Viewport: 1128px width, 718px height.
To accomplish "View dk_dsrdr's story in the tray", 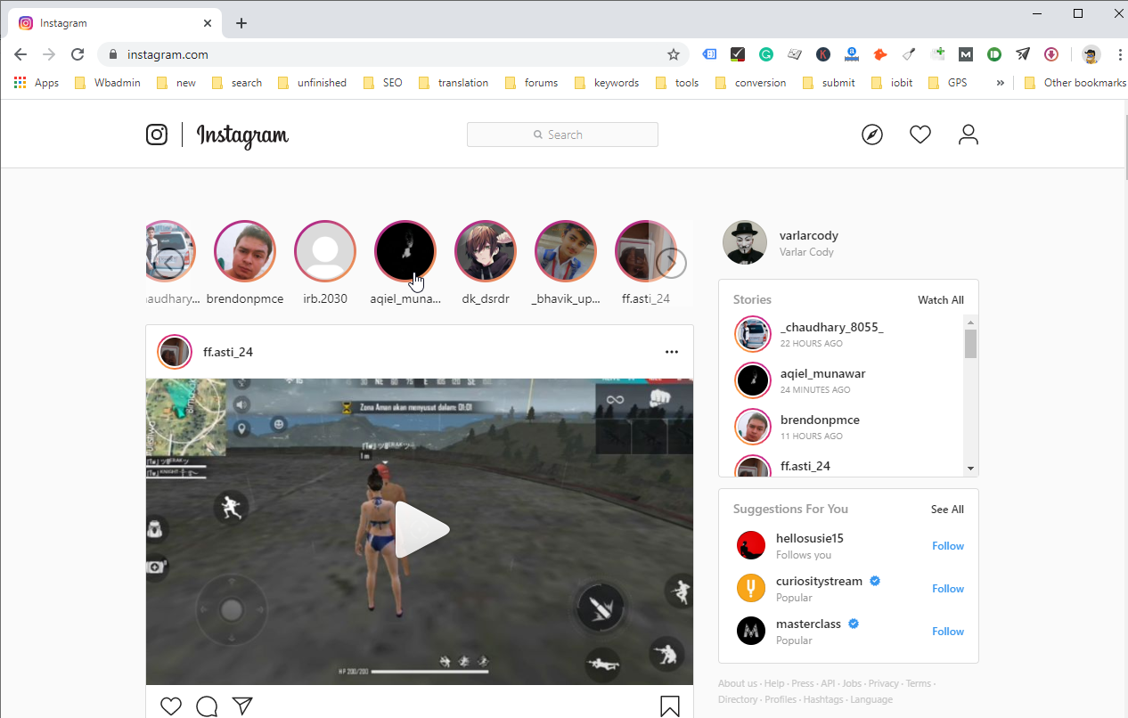I will click(486, 263).
